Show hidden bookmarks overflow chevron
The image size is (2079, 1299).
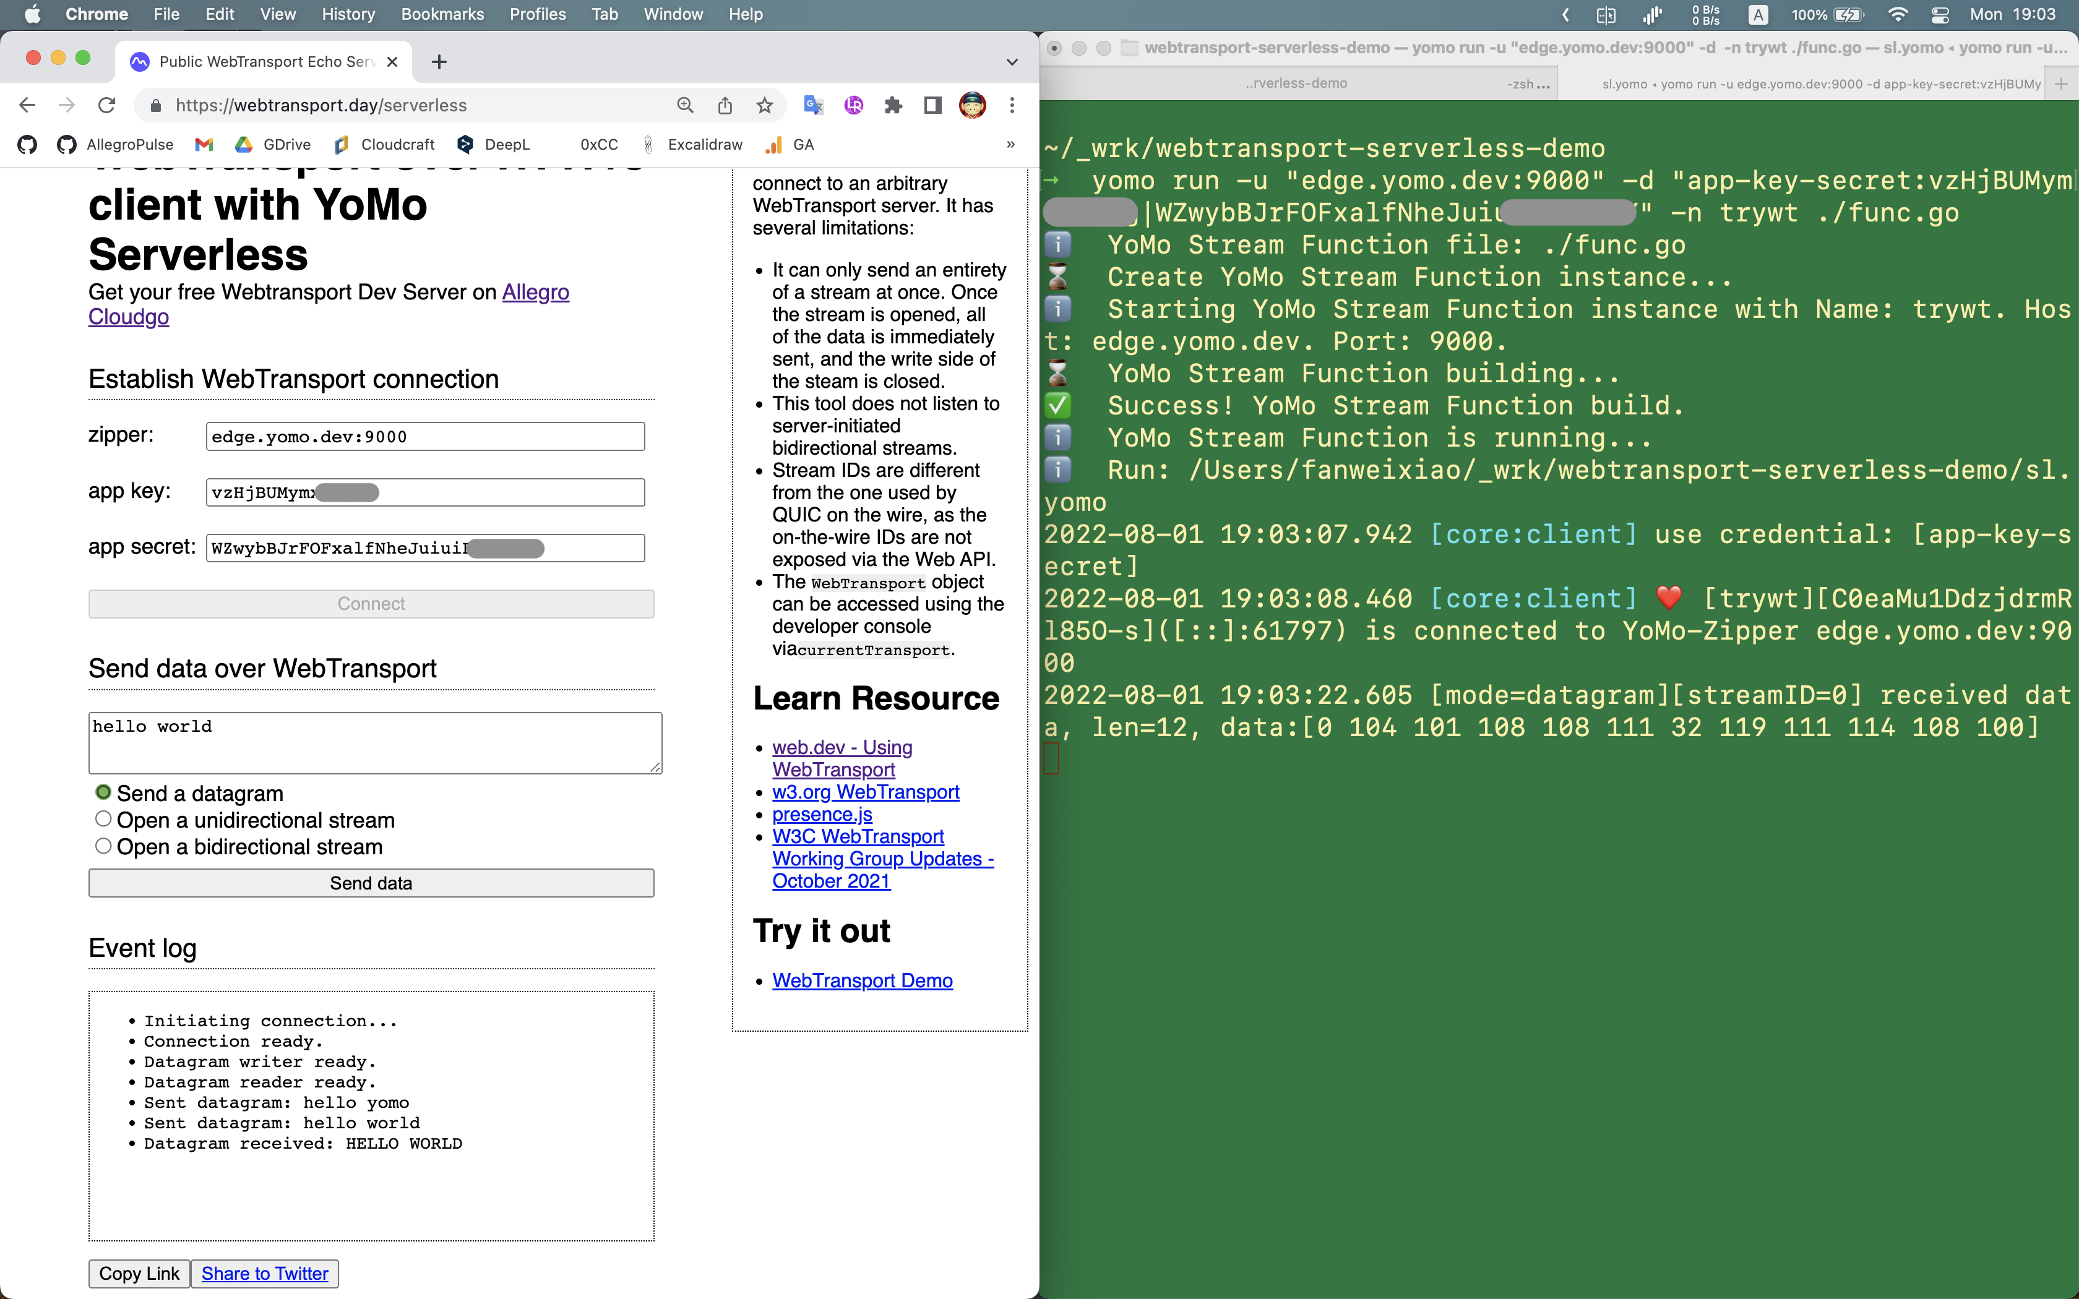(x=1010, y=144)
